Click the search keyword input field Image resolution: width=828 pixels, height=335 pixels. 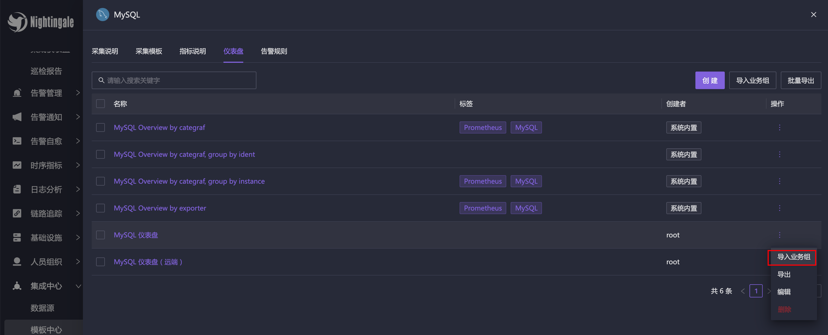(174, 80)
